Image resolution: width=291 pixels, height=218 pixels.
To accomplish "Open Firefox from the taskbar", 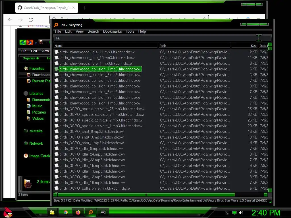I will click(78, 212).
